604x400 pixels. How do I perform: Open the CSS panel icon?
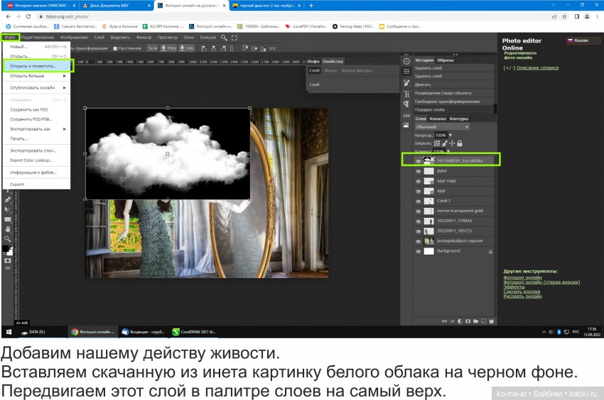[406, 116]
